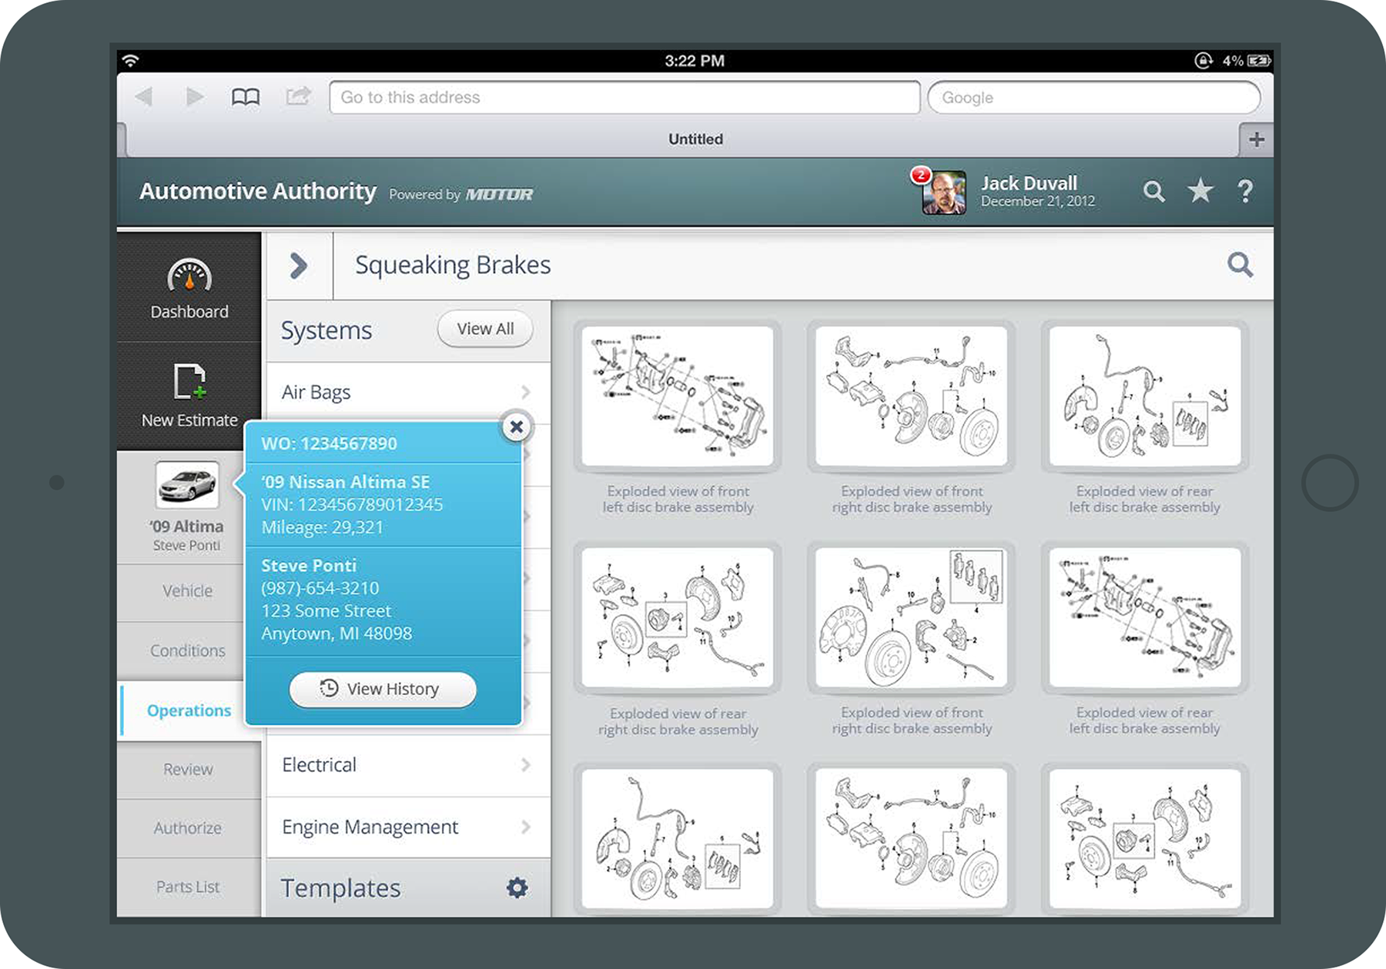Click View All systems button

(484, 329)
